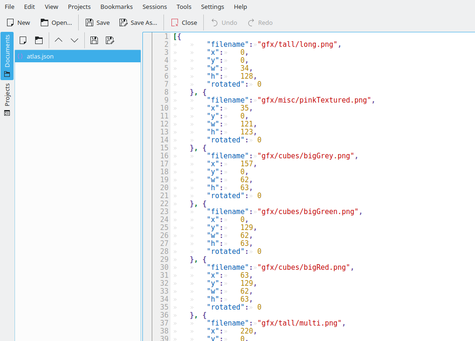Click the Save As... toolbar button
The width and height of the screenshot is (475, 341).
point(138,22)
